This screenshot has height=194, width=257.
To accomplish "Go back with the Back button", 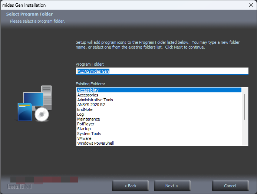I will 130,185.
